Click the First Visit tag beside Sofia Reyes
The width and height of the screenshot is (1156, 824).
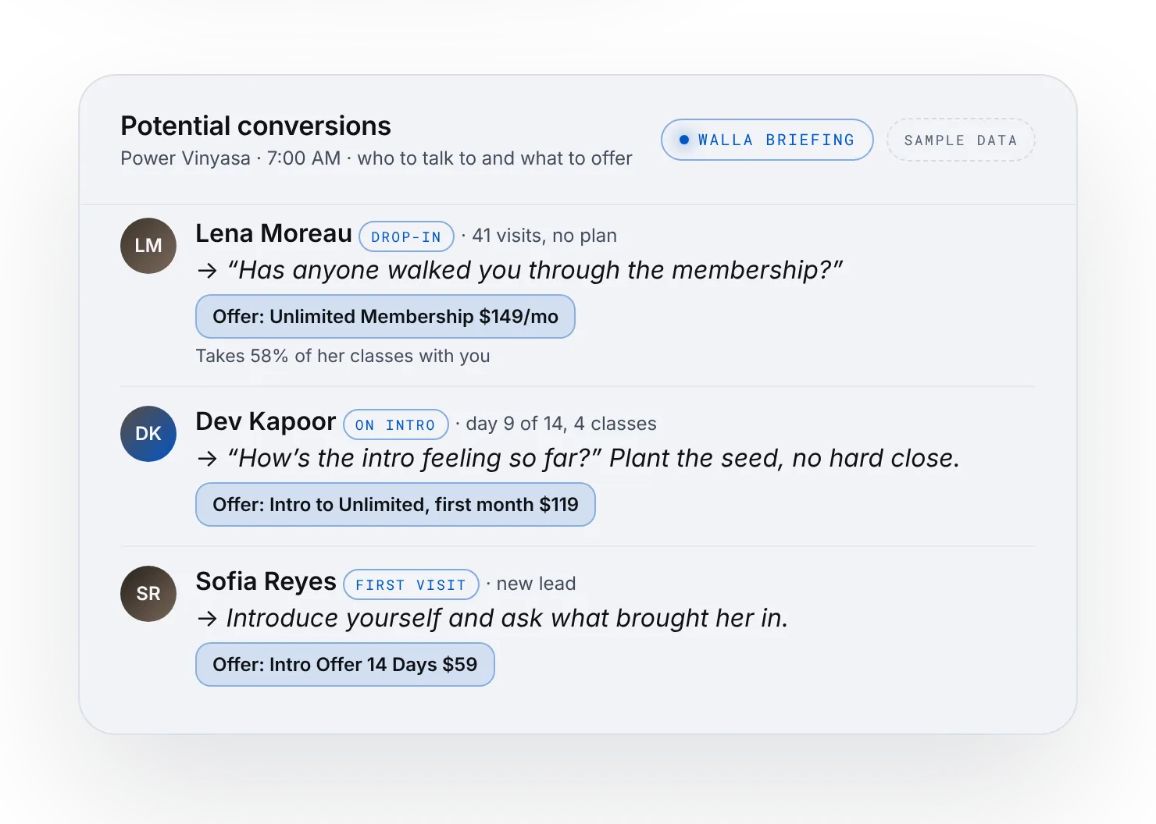411,584
